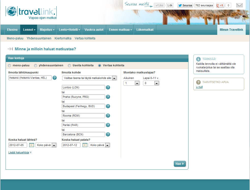This screenshot has width=250, height=190.
Task: Click the help icon beside Helsinki departure field
Action: (x=55, y=78)
